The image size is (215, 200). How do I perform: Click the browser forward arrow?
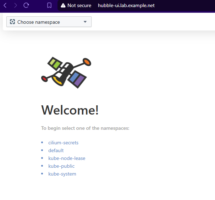coord(15,5)
